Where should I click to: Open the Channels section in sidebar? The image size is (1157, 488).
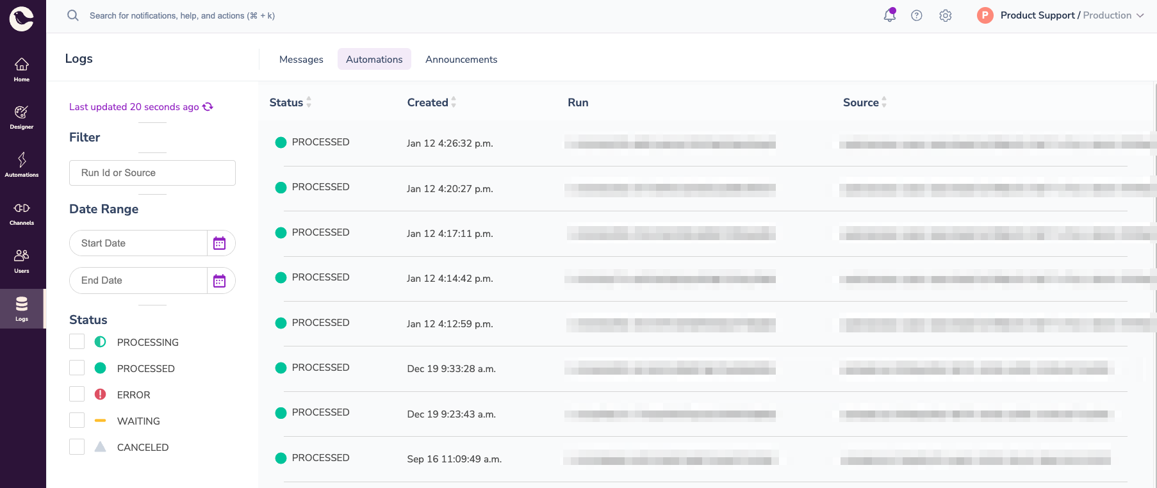22,214
